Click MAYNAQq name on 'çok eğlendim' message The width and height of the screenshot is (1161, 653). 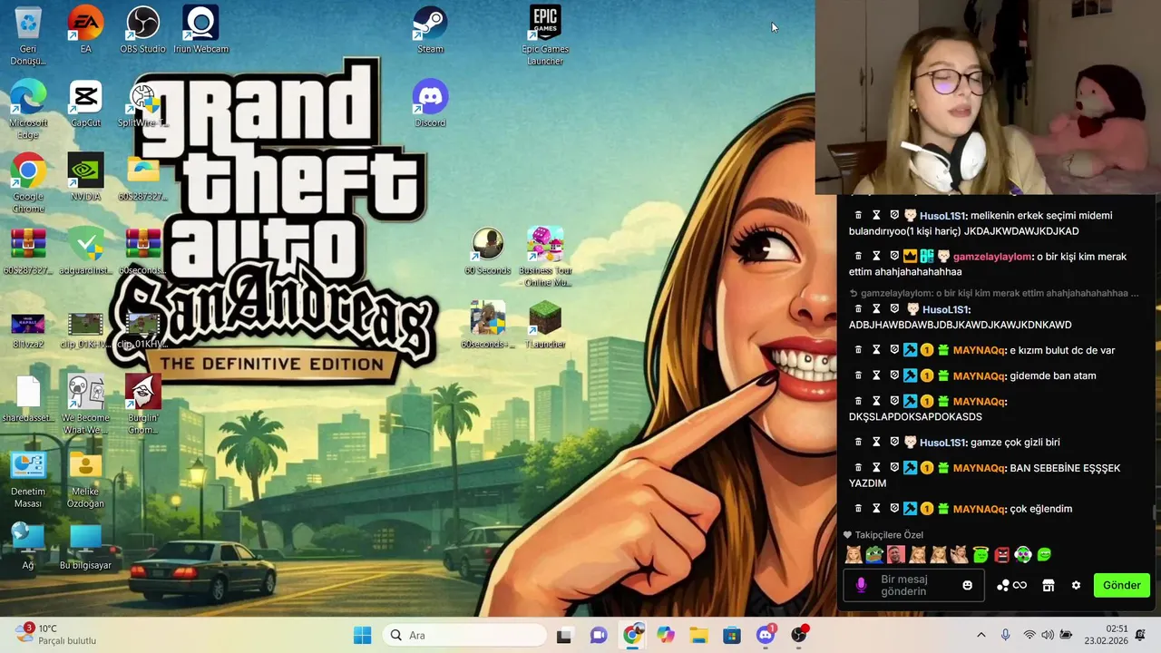[979, 509]
